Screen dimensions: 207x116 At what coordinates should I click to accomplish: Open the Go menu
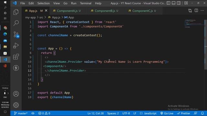(x=65, y=3)
